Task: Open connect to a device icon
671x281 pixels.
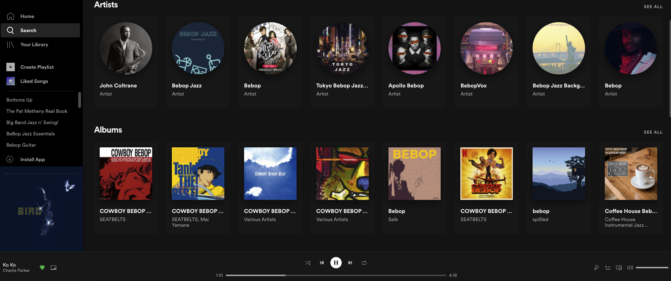Action: pos(619,268)
